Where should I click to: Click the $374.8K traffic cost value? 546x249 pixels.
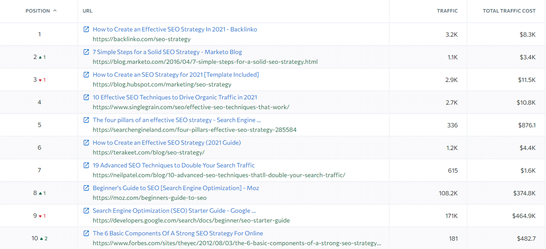pyautogui.click(x=525, y=193)
